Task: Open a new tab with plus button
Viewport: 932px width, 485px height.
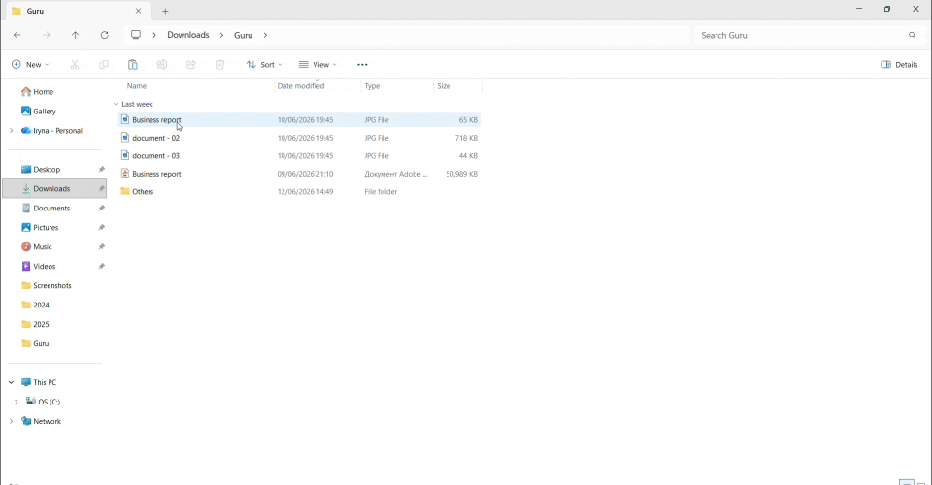Action: [x=165, y=11]
